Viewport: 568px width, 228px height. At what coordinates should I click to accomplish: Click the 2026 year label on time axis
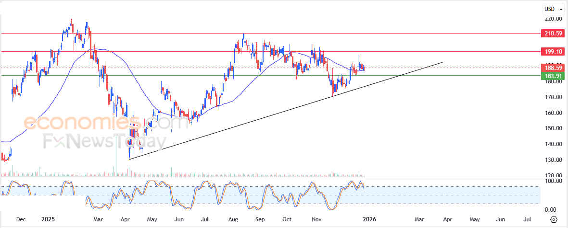click(x=369, y=219)
